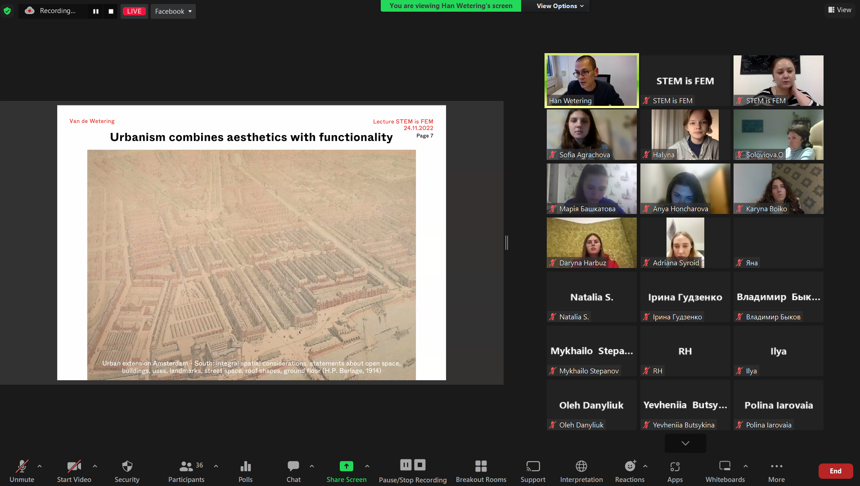
Task: Open the Participants panel
Action: [x=186, y=471]
